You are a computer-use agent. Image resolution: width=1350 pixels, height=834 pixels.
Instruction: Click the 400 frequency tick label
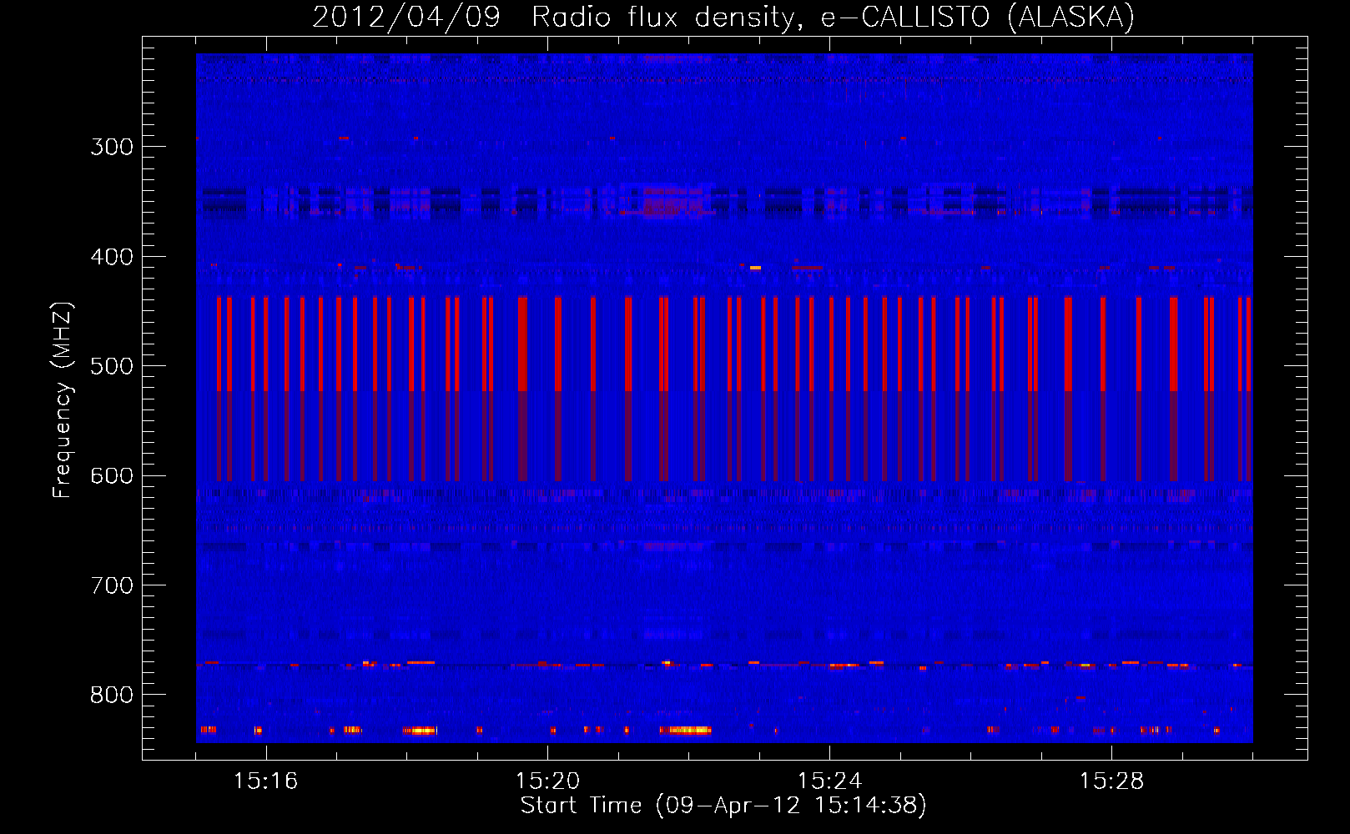[112, 257]
